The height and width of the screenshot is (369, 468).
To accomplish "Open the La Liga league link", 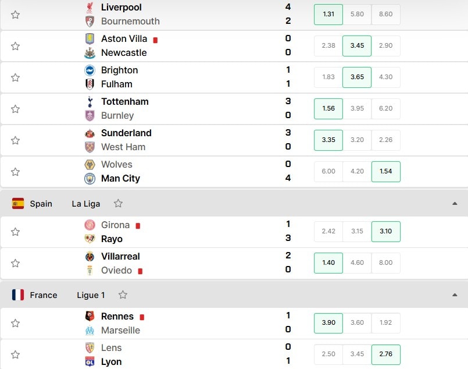I will pos(86,204).
